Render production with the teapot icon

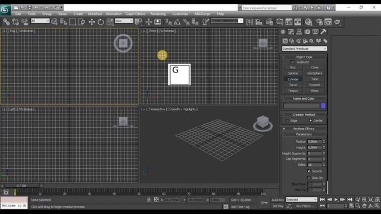tap(337, 22)
